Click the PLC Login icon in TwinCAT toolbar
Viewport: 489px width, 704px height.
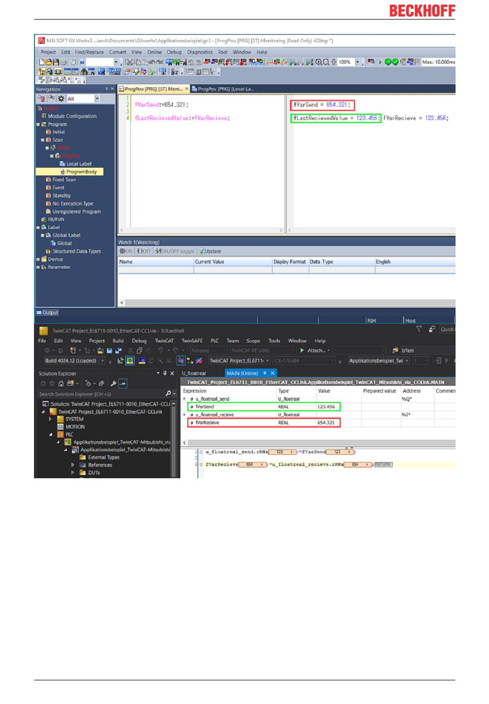(x=438, y=361)
